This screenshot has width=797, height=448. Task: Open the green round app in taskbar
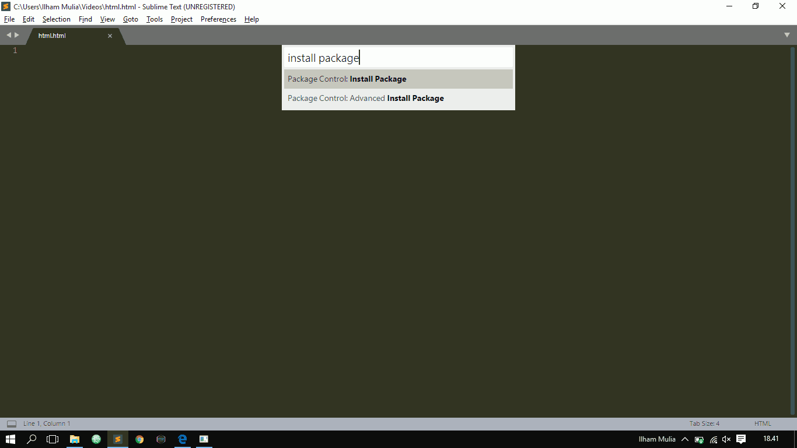tap(96, 439)
